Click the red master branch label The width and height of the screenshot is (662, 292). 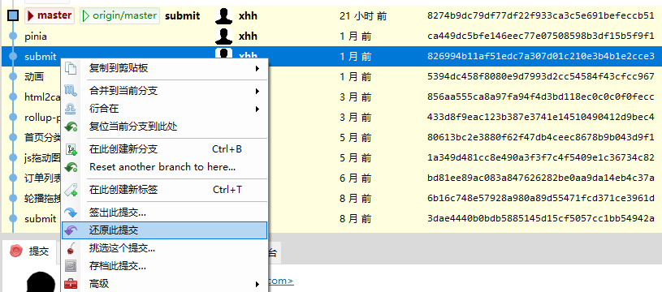point(50,16)
